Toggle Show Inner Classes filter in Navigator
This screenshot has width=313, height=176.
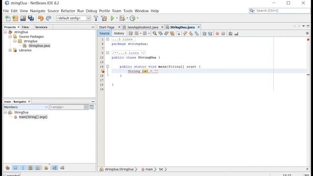tap(38, 168)
